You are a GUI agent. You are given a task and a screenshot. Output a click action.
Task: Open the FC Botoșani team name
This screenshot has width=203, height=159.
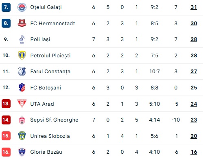click(x=46, y=88)
